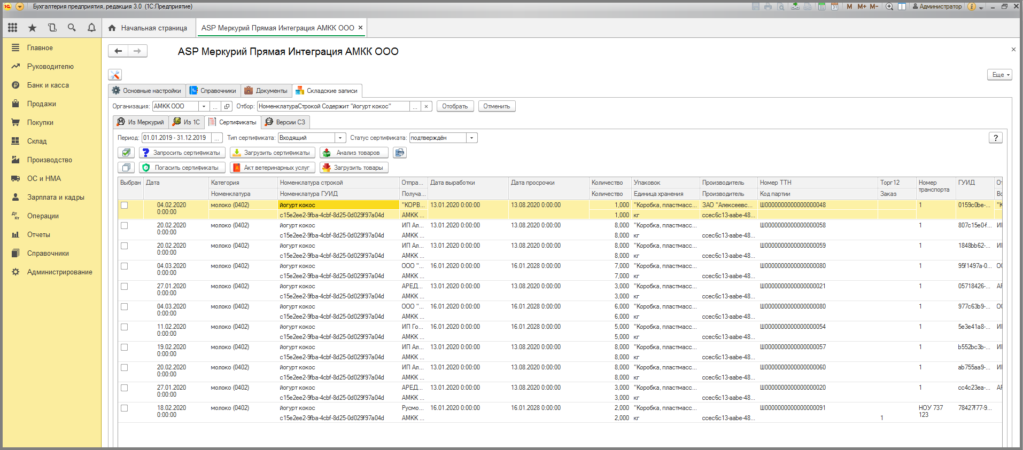Check the row dated 19.02.2020
Image resolution: width=1023 pixels, height=450 pixels.
pyautogui.click(x=125, y=347)
